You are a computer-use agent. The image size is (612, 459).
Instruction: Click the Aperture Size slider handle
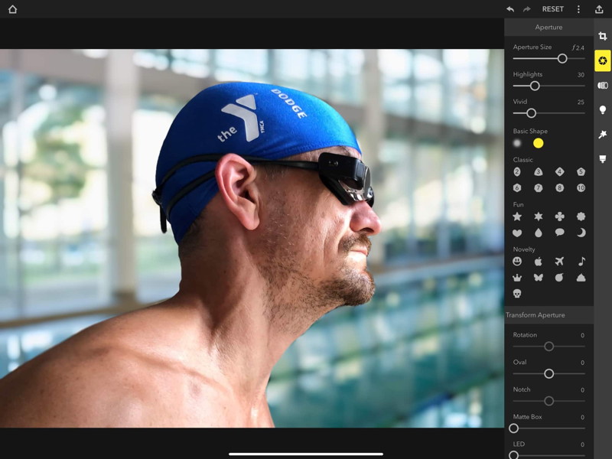(x=562, y=58)
